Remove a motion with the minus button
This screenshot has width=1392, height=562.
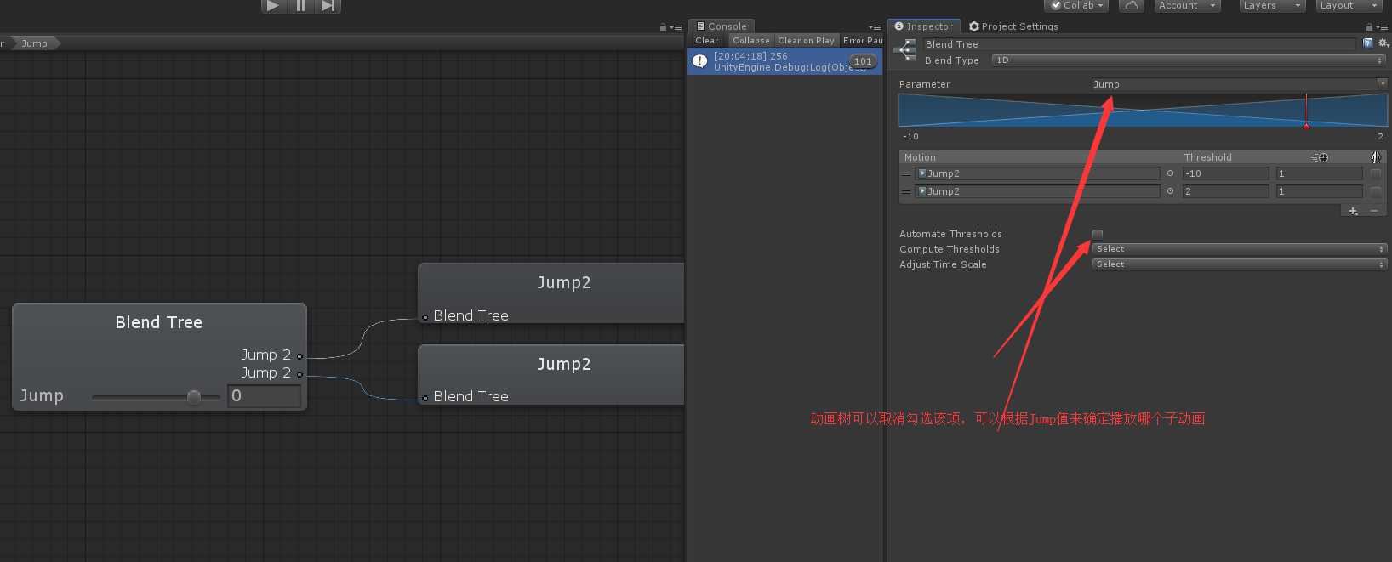(x=1373, y=211)
